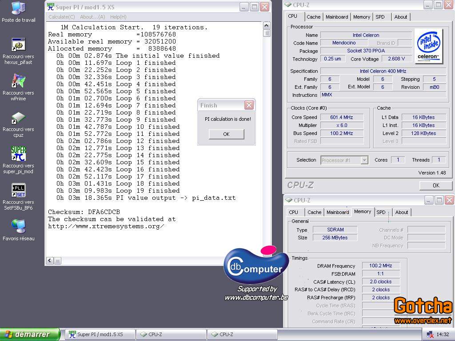
Task: Select Cache tab in lower CPU-Z window
Action: tap(315, 212)
